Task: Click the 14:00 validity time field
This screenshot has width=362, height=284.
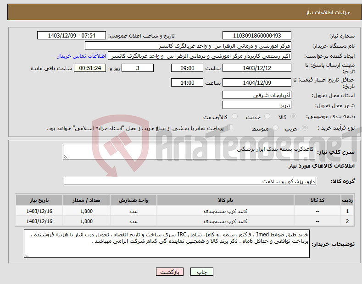Action: 187,82
